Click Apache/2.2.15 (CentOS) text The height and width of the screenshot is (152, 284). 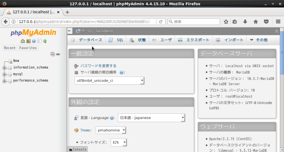(x=230, y=139)
